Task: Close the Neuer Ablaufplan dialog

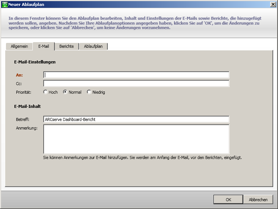Action: click(273, 4)
